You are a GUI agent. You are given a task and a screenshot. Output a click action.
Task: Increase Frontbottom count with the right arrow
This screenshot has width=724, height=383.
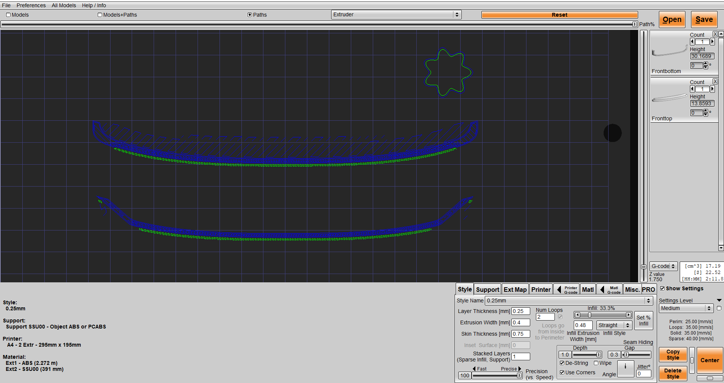click(712, 42)
